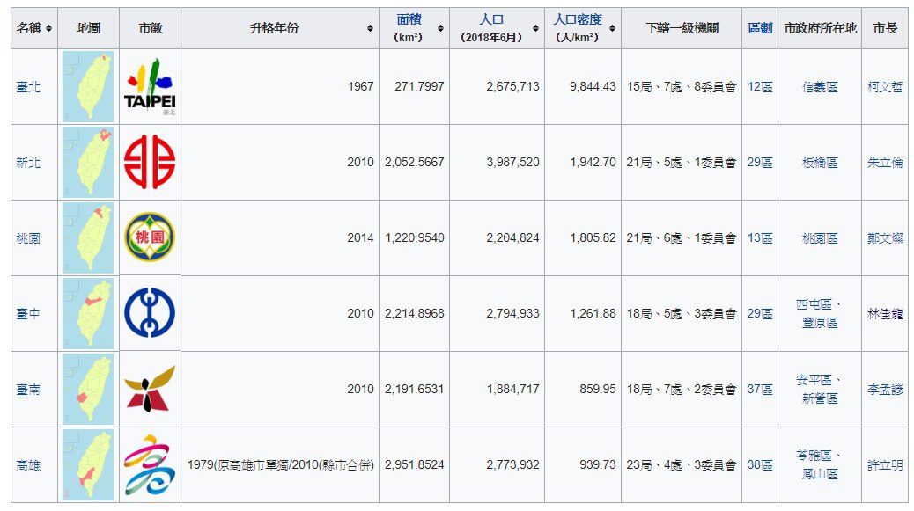
Task: Select Taipei area value 271.7997
Action: (x=419, y=87)
